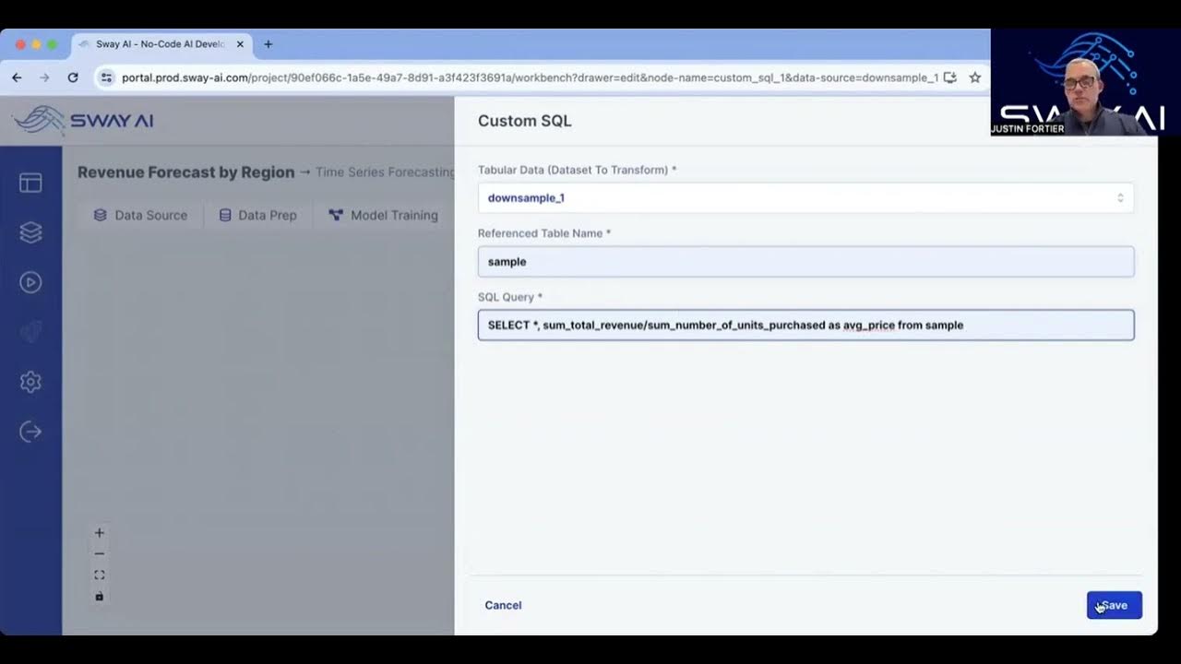Screen dimensions: 1181x664
Task: Open a new browser tab
Action: (x=268, y=44)
